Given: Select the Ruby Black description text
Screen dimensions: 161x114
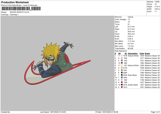Looking at the screenshot, I should (132, 75).
